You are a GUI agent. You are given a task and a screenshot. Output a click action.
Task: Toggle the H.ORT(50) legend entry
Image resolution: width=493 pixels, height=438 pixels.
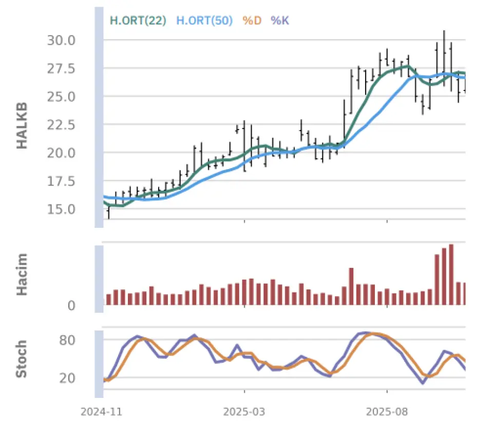[204, 21]
